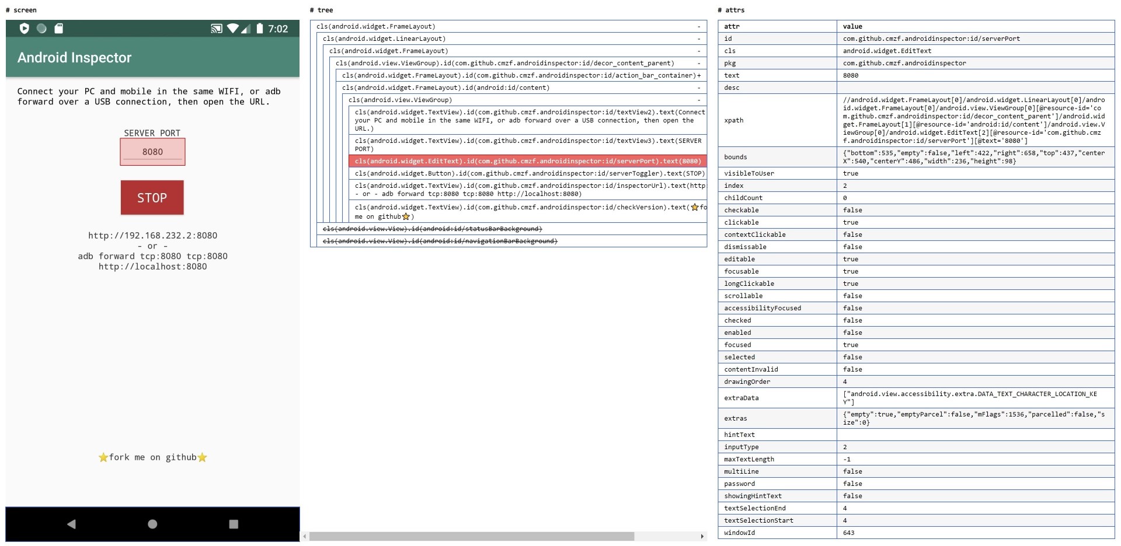The width and height of the screenshot is (1121, 546).
Task: Tap the Wi-Fi signal icon in status bar
Action: click(233, 29)
